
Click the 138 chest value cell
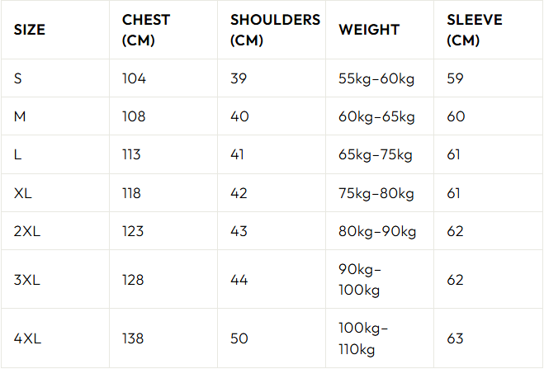[133, 338]
